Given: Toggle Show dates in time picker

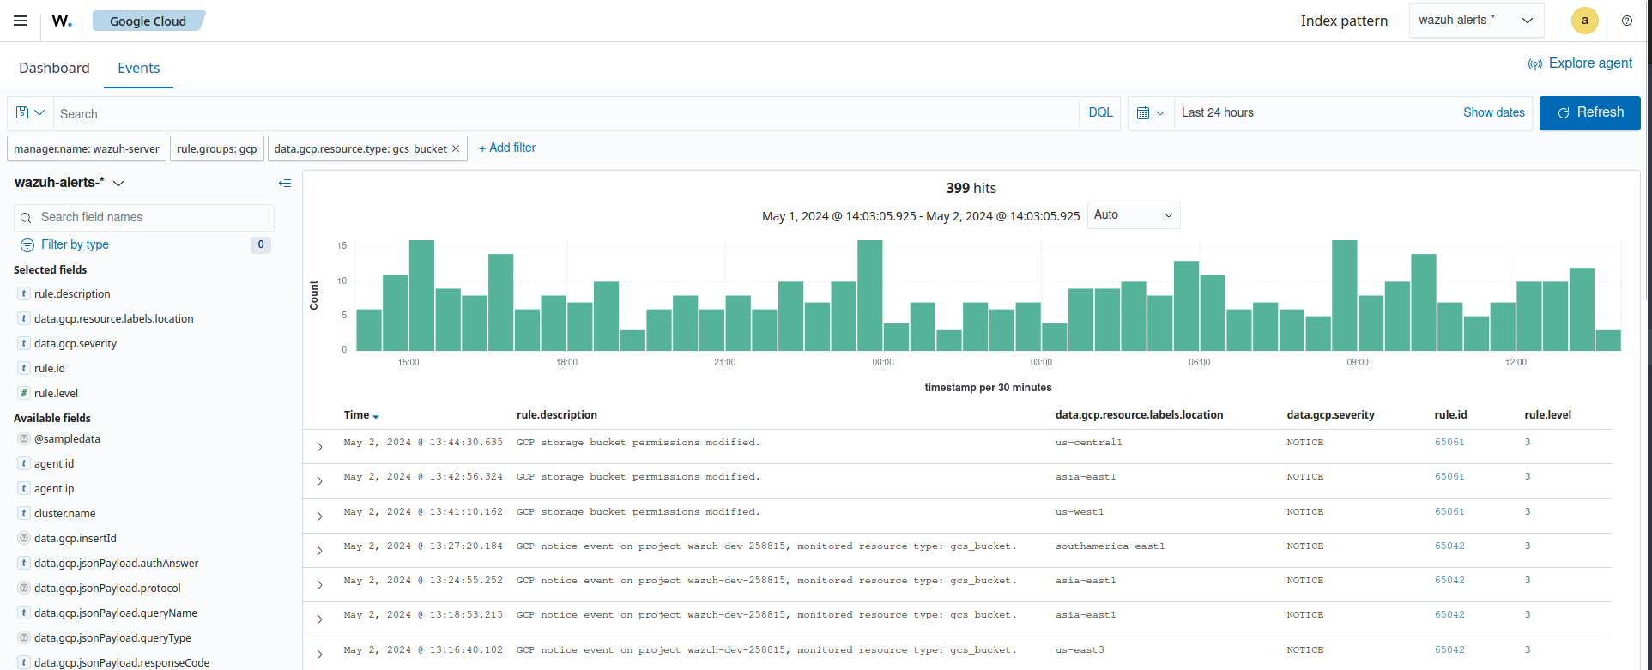Looking at the screenshot, I should pyautogui.click(x=1493, y=112).
